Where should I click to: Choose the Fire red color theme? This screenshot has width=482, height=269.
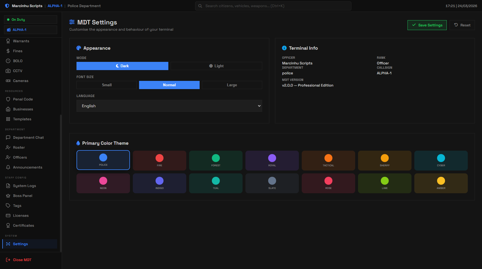160,161
